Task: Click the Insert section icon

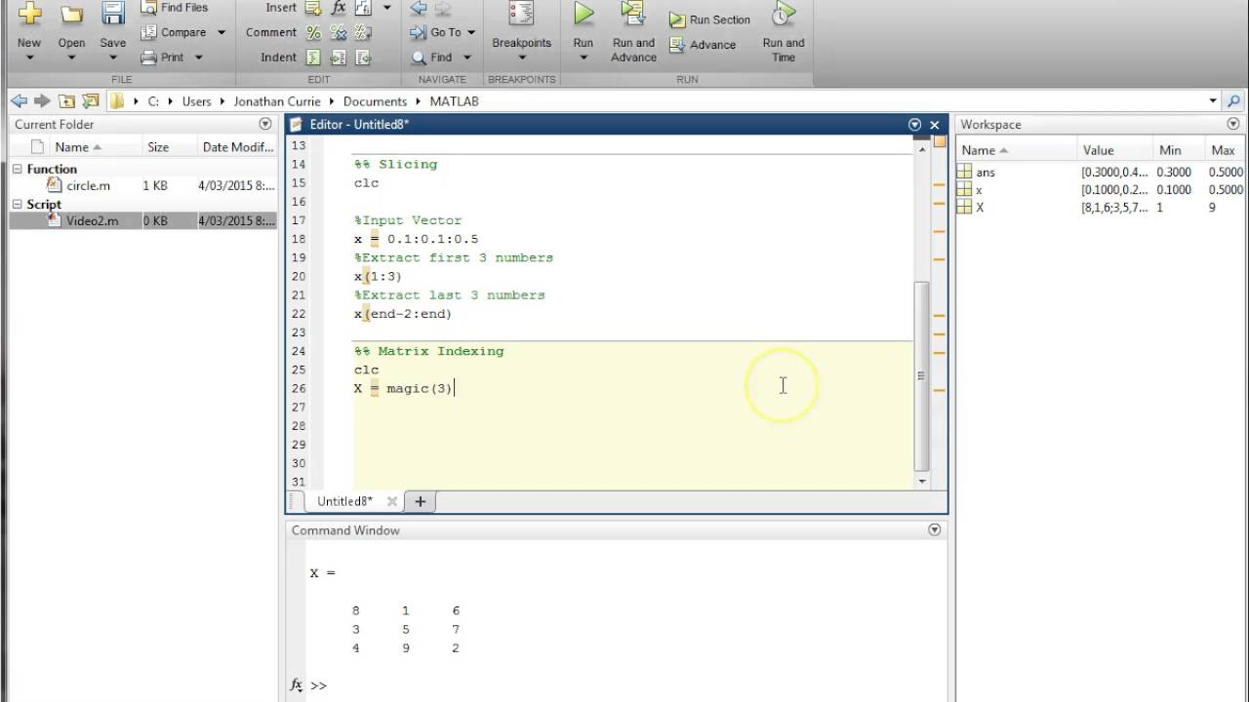Action: click(x=313, y=8)
